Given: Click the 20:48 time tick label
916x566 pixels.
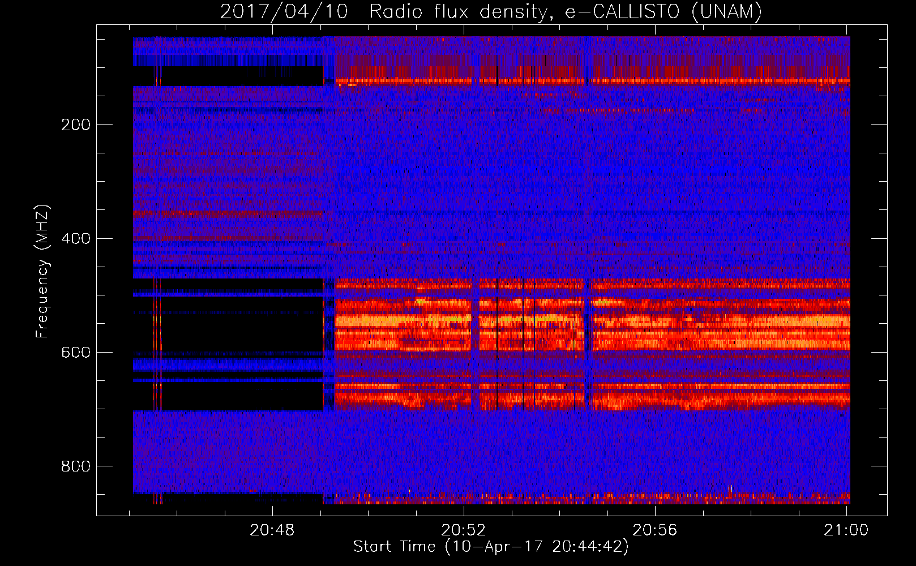Looking at the screenshot, I should pyautogui.click(x=272, y=530).
